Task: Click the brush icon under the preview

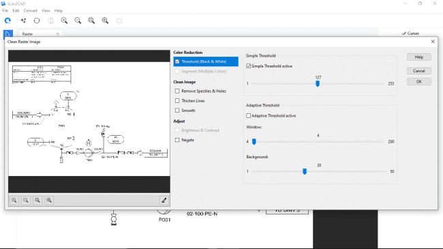Action: (x=164, y=201)
